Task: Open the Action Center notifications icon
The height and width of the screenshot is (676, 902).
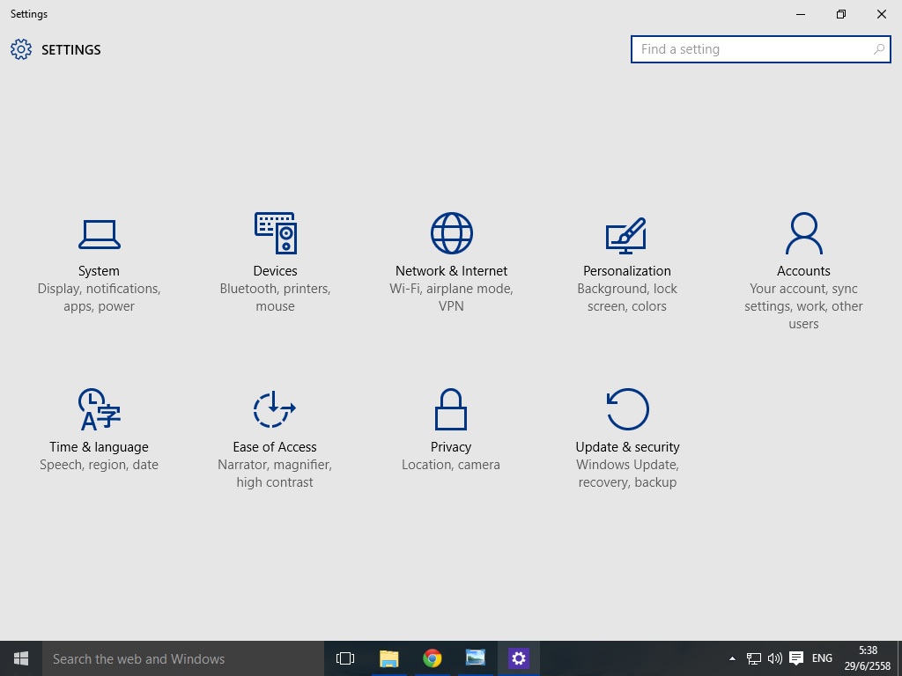Action: [796, 658]
